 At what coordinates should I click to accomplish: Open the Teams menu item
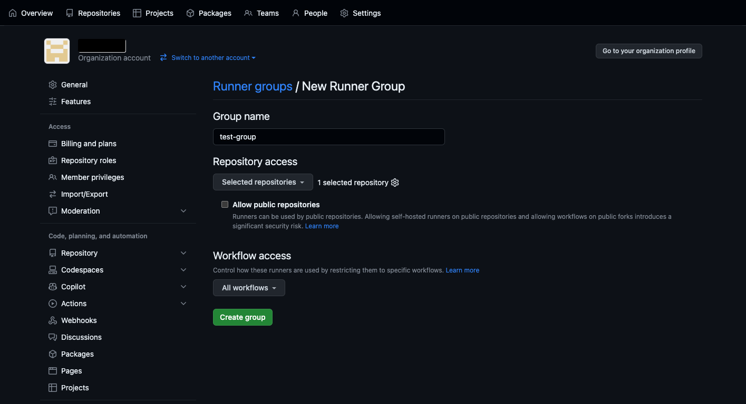(x=261, y=13)
